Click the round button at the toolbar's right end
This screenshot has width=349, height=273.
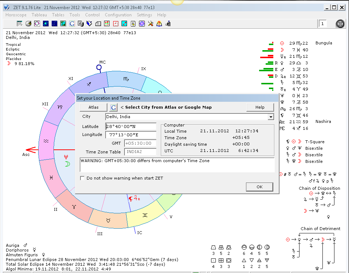(340, 24)
